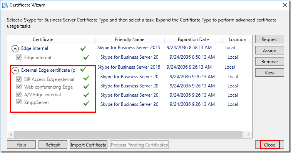The width and height of the screenshot is (291, 153).
Task: Toggle the Edge internal checkbox
Action: click(19, 57)
